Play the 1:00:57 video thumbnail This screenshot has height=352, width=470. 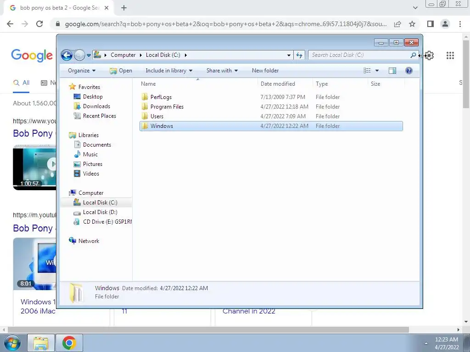coord(34,167)
